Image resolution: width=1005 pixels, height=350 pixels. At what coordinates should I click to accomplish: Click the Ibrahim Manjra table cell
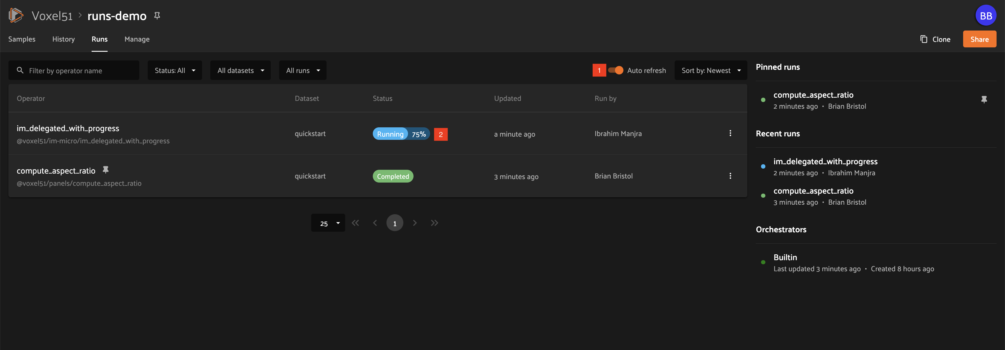click(x=618, y=133)
